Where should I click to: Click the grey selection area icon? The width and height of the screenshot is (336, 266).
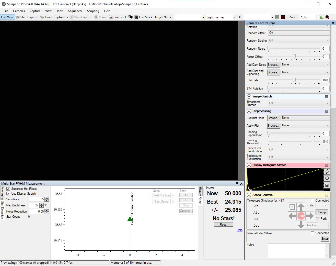pos(277,17)
